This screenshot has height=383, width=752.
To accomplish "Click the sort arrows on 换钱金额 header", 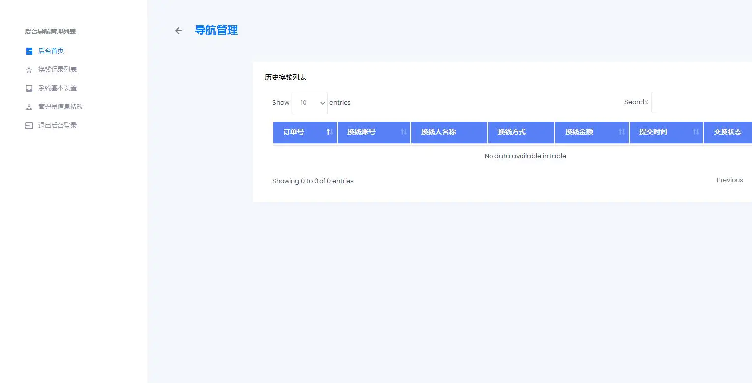I will pos(621,132).
